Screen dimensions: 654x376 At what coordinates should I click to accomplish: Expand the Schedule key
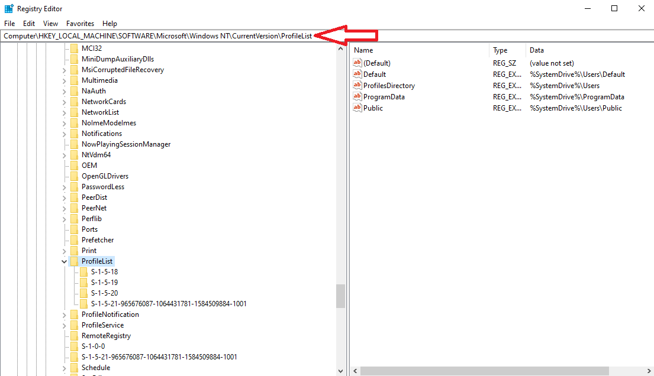tap(65, 368)
